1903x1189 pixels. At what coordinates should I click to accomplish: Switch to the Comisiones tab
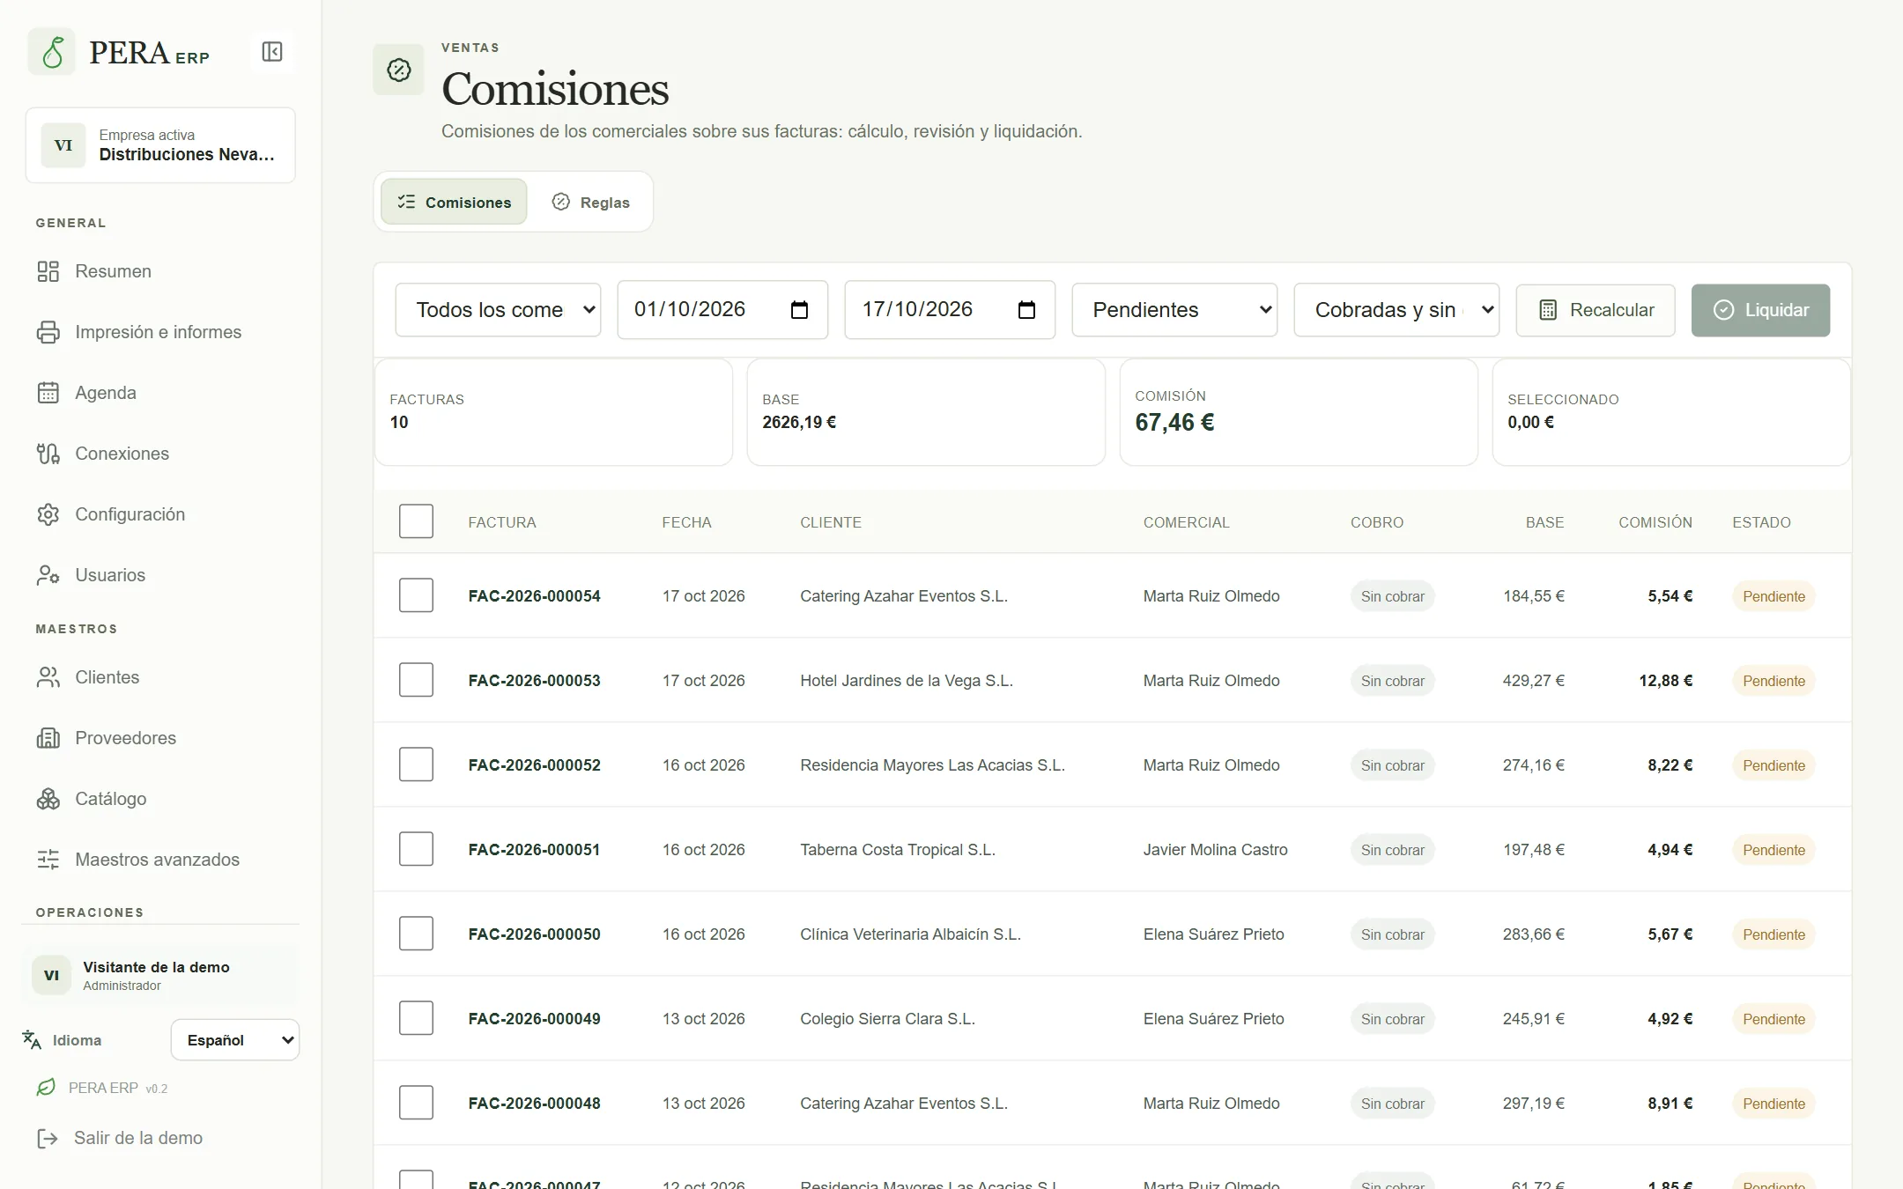(x=454, y=202)
